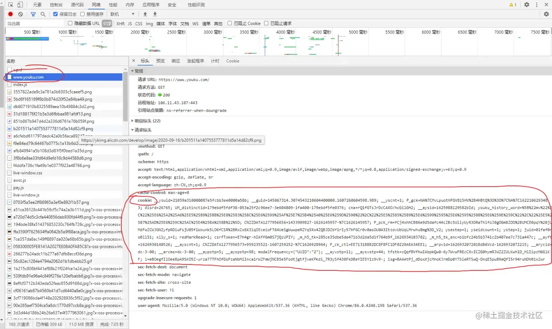The image size is (552, 329).
Task: Select the awsc.js request row
Action: point(64,180)
